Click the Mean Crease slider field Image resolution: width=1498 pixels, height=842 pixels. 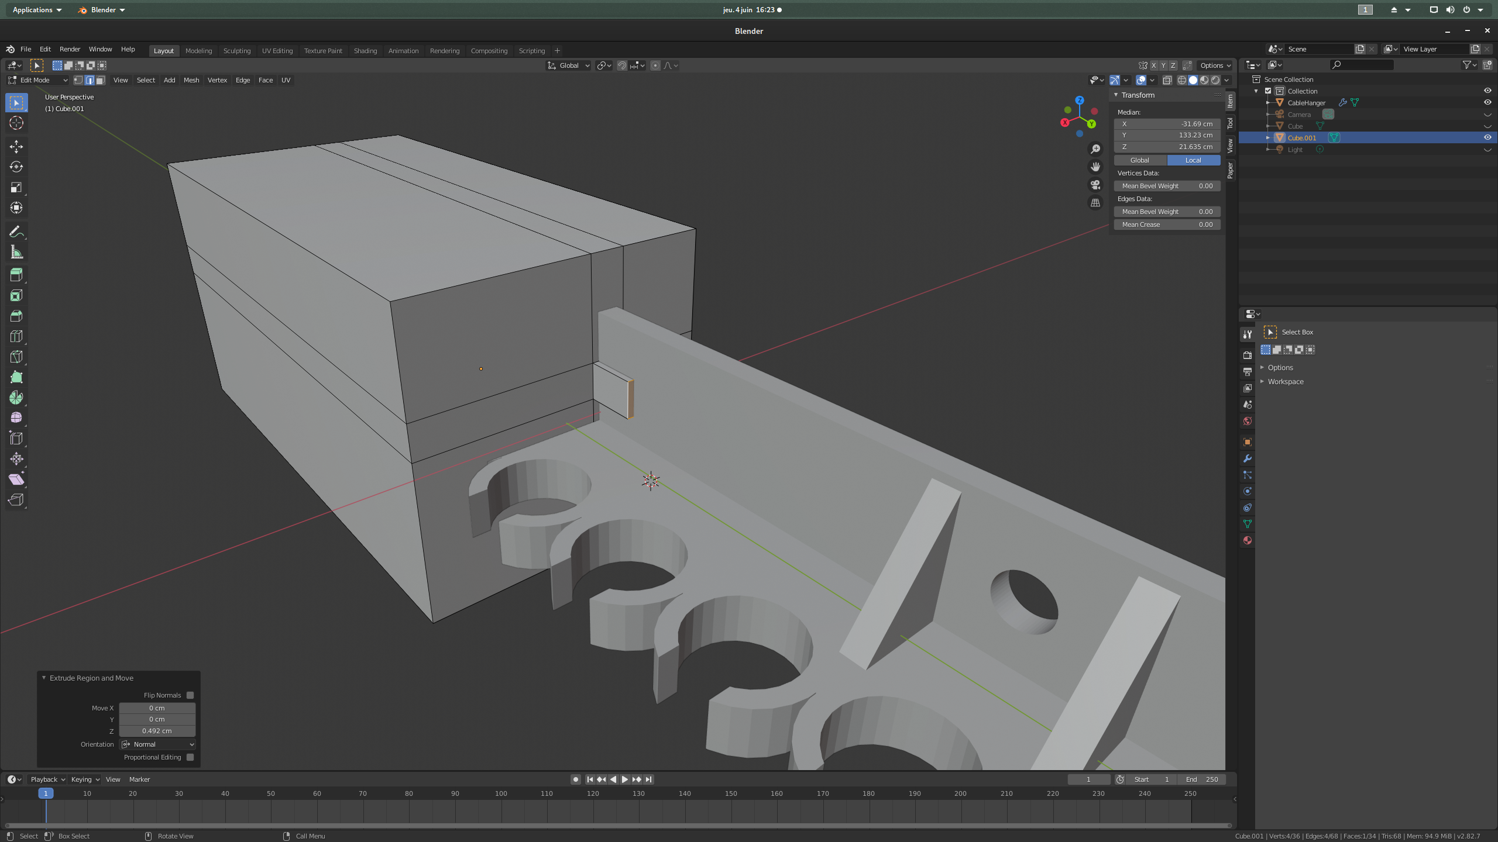click(x=1167, y=225)
